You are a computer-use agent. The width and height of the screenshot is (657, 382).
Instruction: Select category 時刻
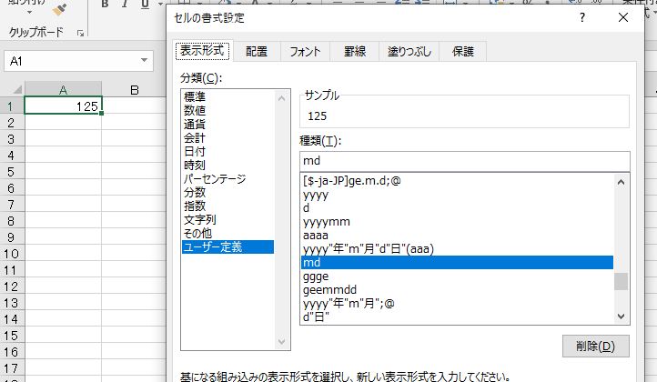227,165
